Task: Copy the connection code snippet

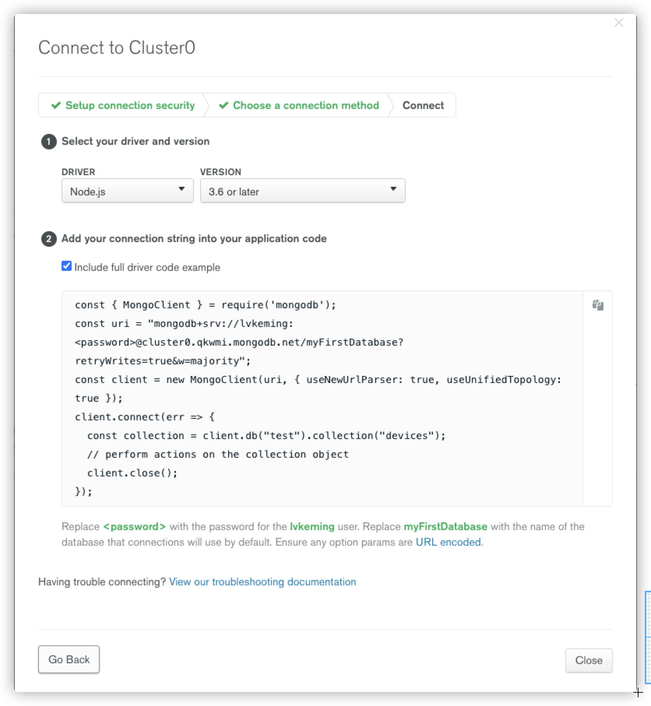Action: pos(598,305)
